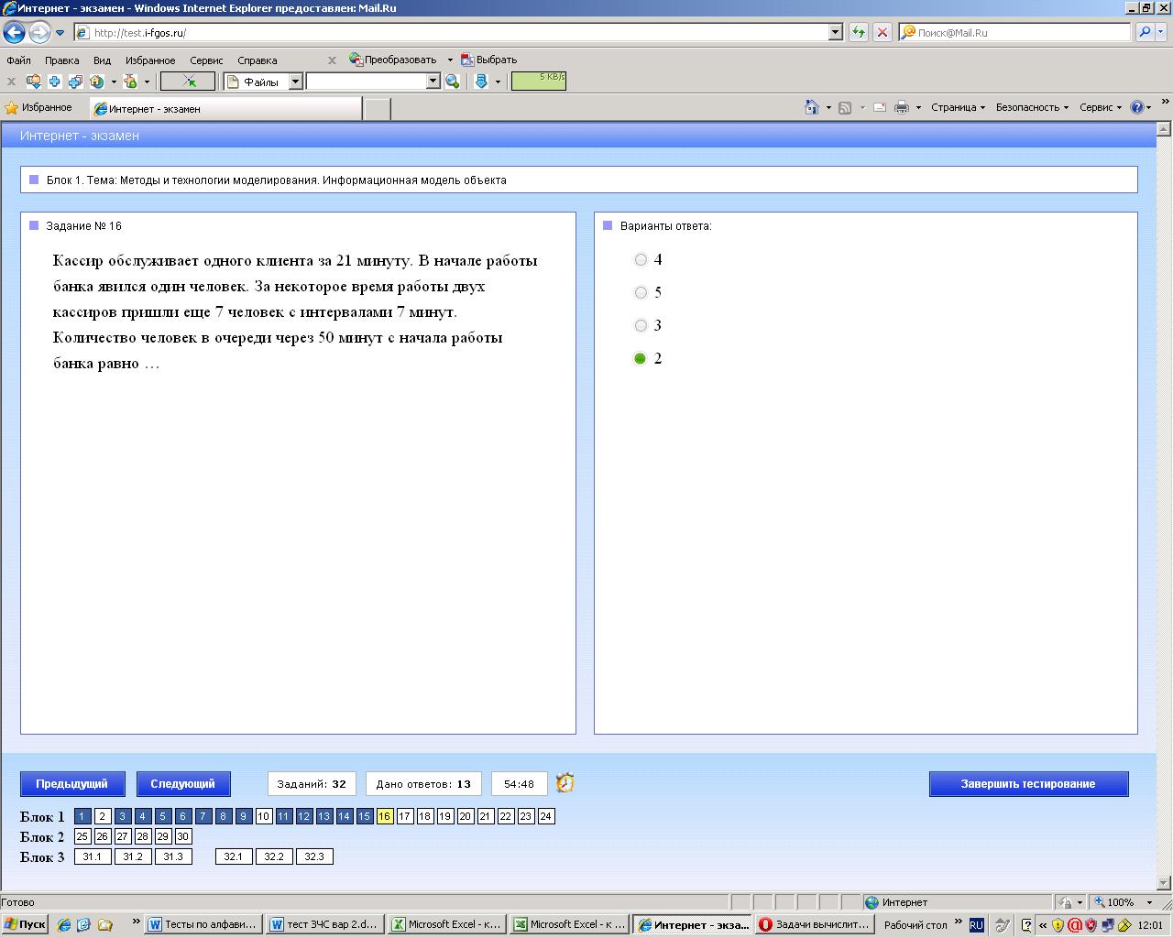
Task: Click the green download arrow toolbar icon
Action: tap(481, 82)
